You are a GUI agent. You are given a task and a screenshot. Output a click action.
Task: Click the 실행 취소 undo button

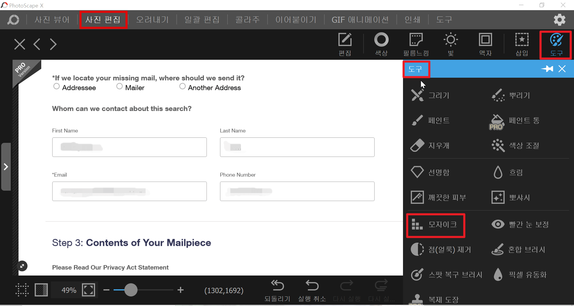point(312,291)
